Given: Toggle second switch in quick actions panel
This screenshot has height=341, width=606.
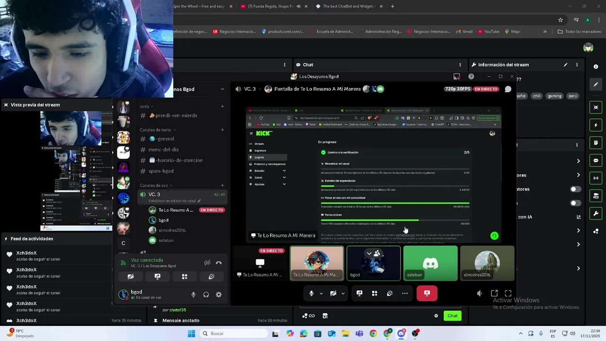Looking at the screenshot, I should coord(575,203).
